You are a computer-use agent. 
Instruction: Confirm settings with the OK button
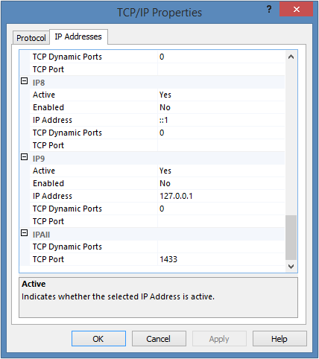pos(98,339)
